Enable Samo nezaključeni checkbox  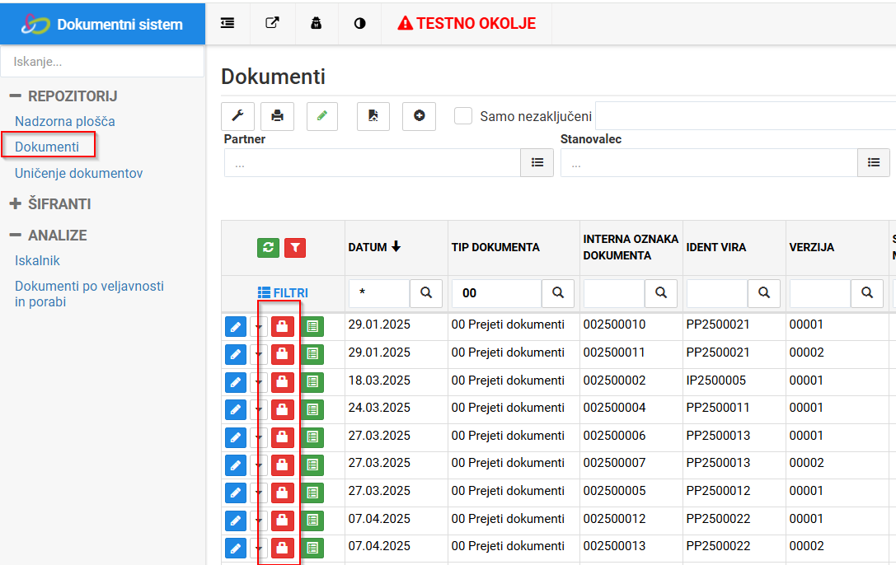(x=463, y=116)
